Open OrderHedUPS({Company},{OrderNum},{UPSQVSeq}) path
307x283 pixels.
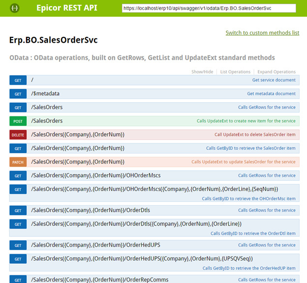pyautogui.click(x=142, y=259)
